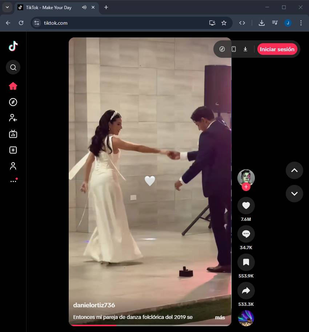The width and height of the screenshot is (309, 332).
Task: Open the comments bubble with 34.7K
Action: [x=246, y=234]
